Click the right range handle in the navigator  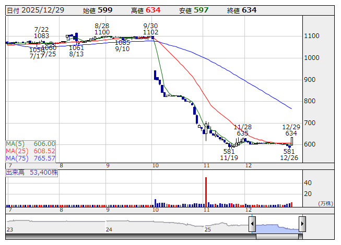pyautogui.click(x=302, y=225)
